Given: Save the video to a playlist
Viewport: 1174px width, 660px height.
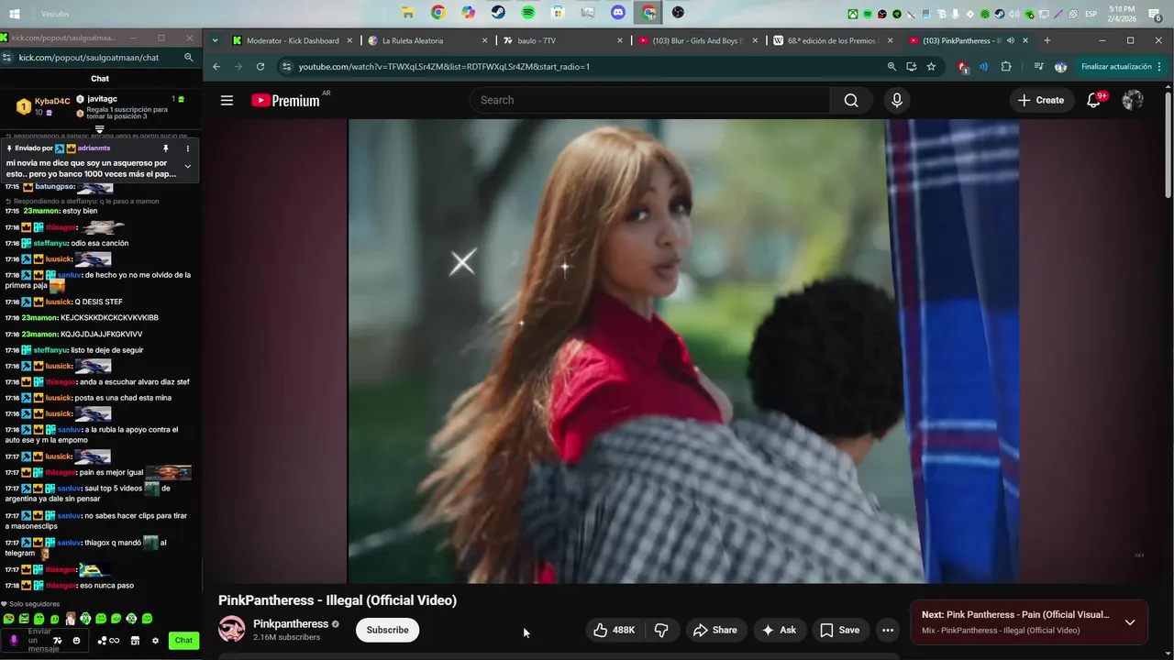Looking at the screenshot, I should (839, 630).
